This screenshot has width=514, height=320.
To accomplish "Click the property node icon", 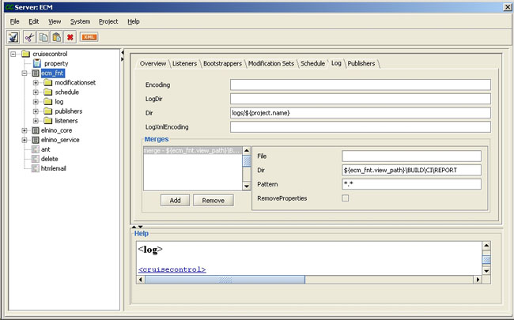I will pos(37,63).
